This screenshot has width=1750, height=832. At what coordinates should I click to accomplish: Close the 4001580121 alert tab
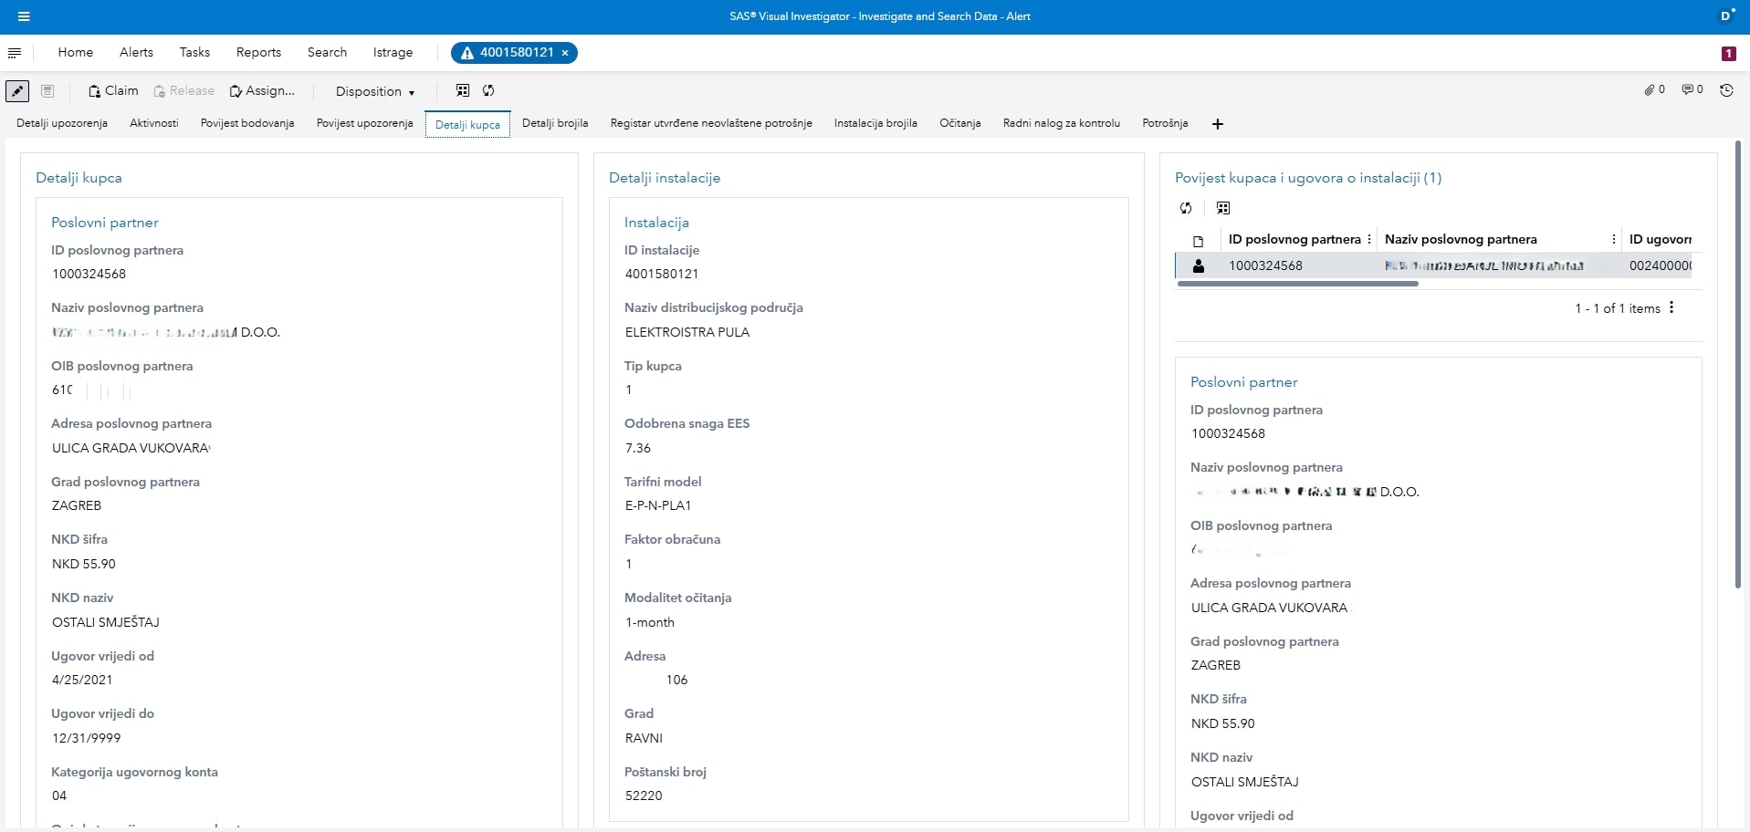565,53
